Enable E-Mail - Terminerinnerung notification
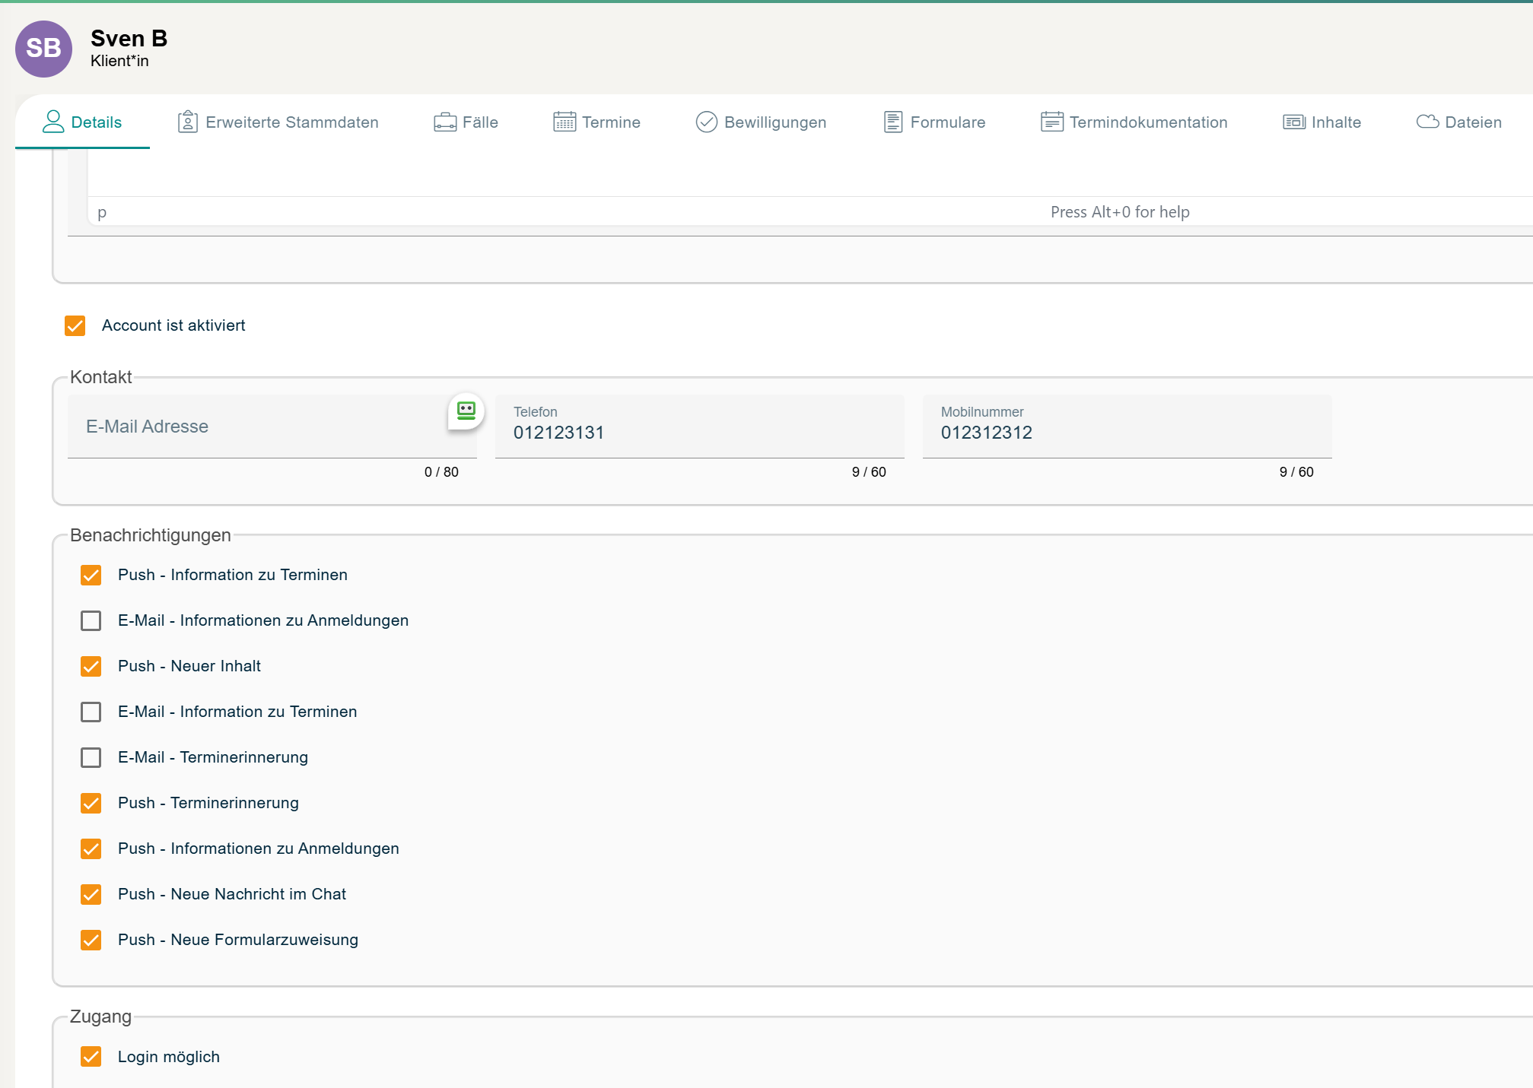 pos(91,757)
